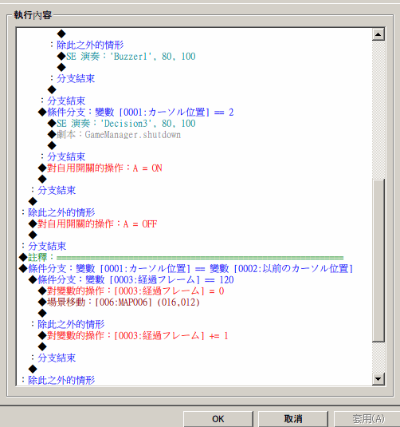400x427 pixels.
Task: Click the 套用(A) apply button
Action: (x=367, y=419)
